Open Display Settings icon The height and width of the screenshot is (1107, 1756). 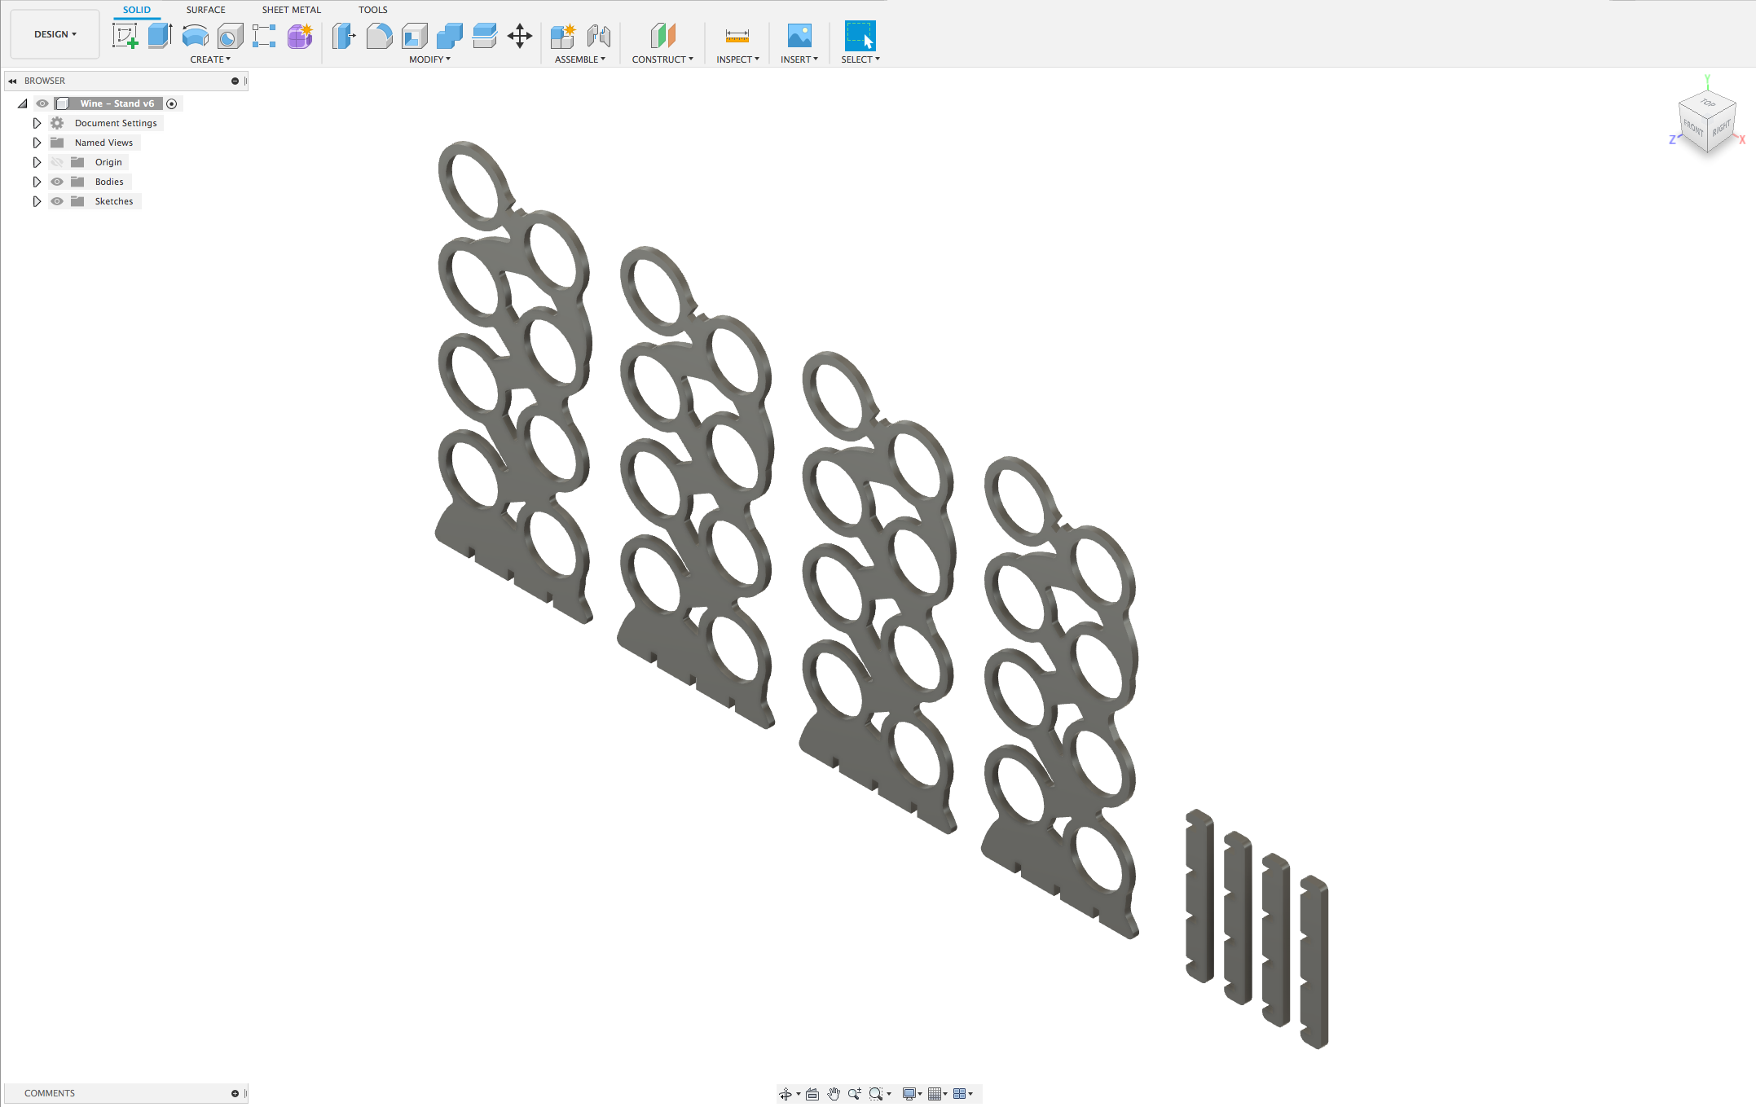(x=909, y=1094)
